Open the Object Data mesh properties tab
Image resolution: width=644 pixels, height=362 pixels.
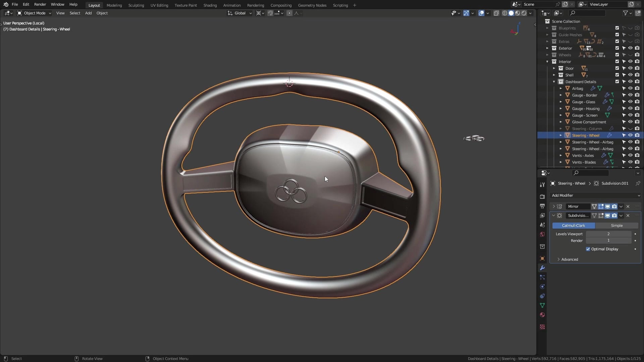[542, 305]
